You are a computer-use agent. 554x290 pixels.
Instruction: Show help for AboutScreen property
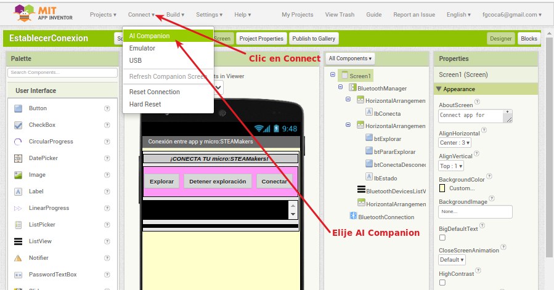477,102
